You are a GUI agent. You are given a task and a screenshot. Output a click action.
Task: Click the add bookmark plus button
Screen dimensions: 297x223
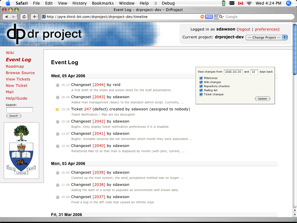pos(34,17)
